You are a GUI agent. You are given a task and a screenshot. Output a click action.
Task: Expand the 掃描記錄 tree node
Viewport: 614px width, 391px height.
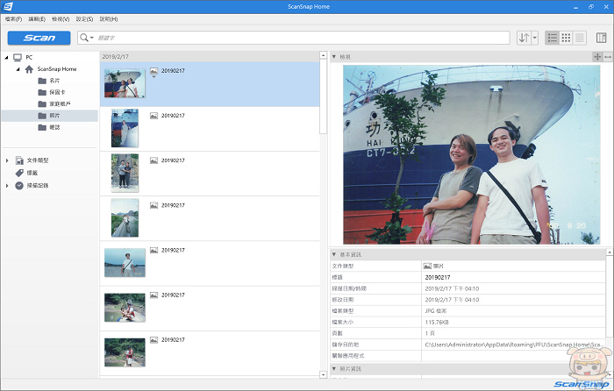click(7, 186)
